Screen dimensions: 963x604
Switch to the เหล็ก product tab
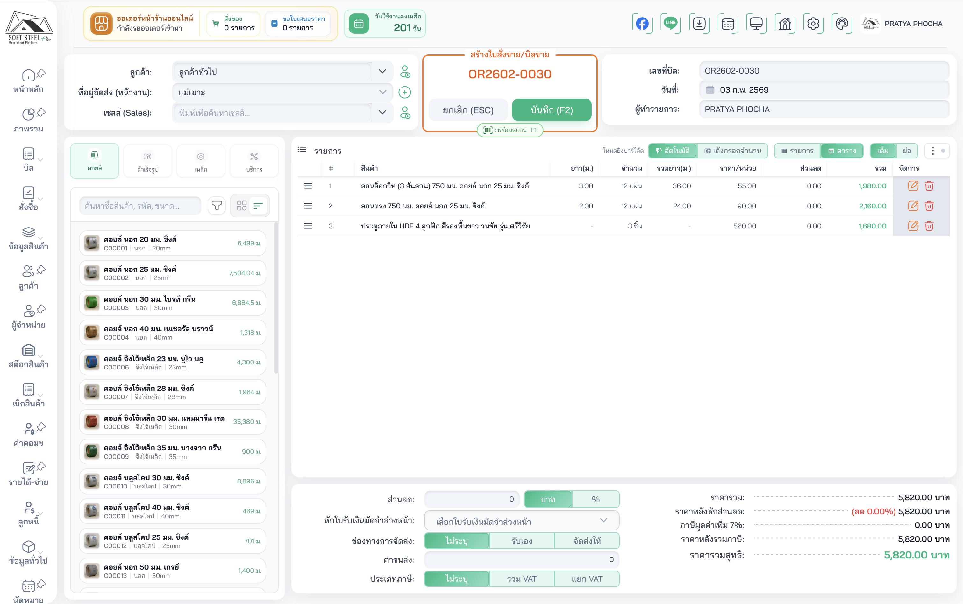coord(201,161)
